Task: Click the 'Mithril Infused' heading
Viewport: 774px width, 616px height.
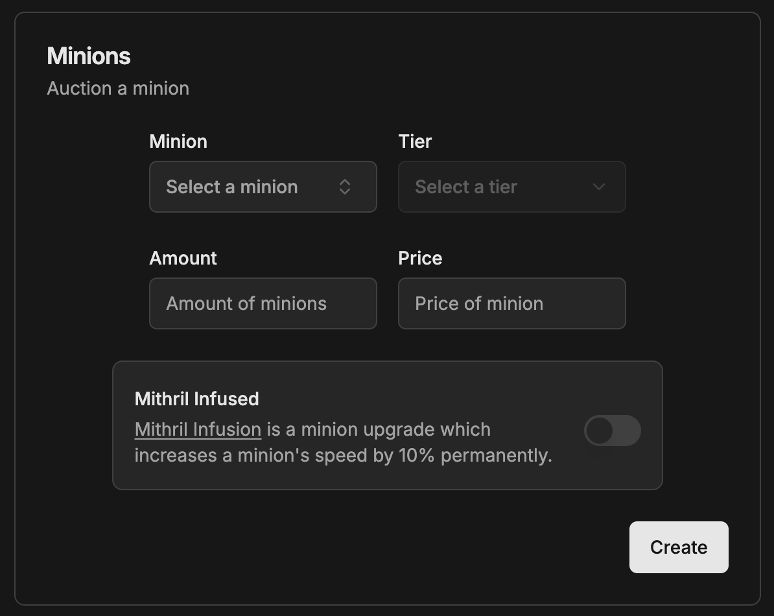Action: pos(196,398)
